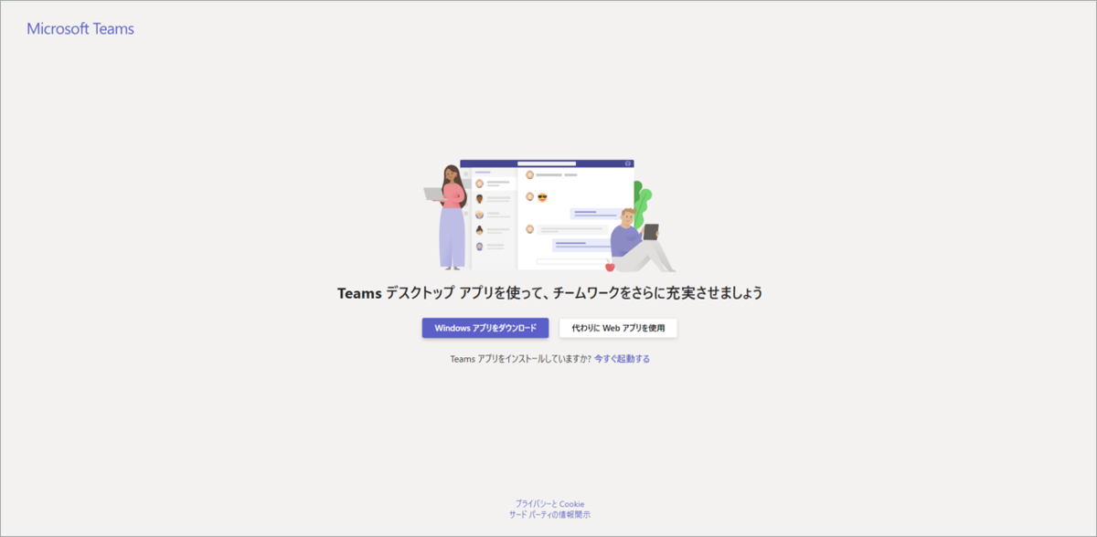Viewport: 1097px width, 537px height.
Task: Click the message compose box in illustration
Action: (x=571, y=261)
